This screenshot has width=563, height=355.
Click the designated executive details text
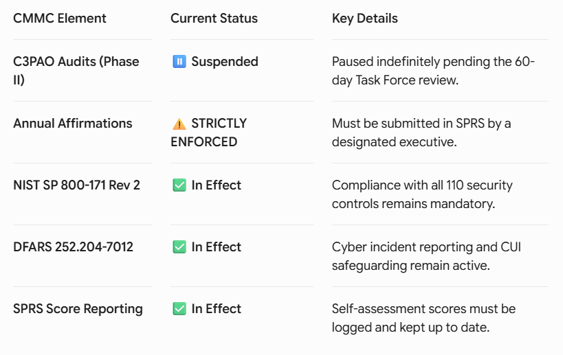click(x=421, y=133)
